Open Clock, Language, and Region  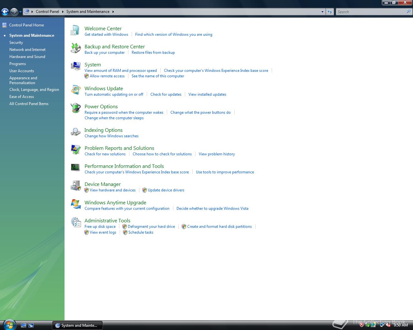pos(34,90)
